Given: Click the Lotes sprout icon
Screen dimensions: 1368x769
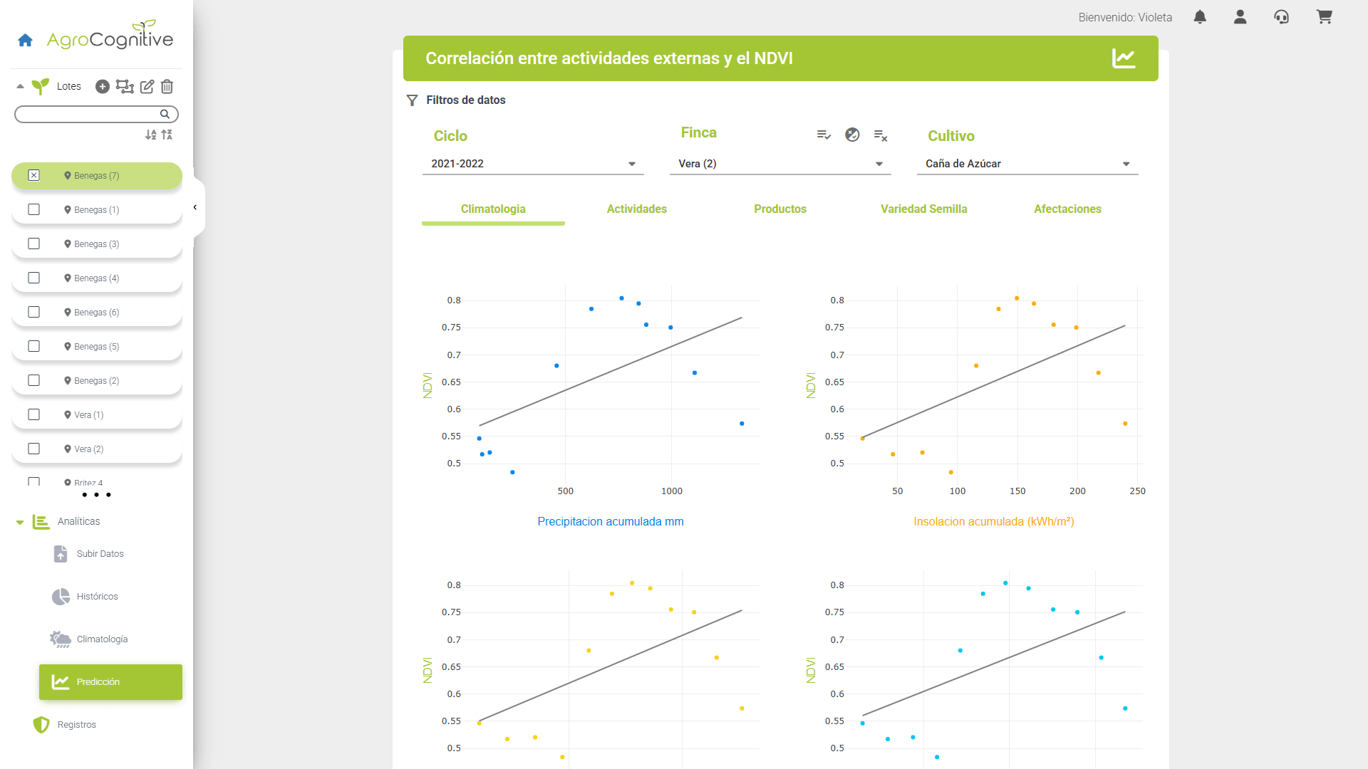Looking at the screenshot, I should pyautogui.click(x=41, y=86).
